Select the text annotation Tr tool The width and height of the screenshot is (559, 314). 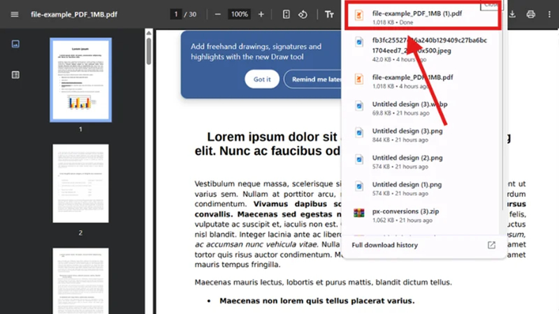pyautogui.click(x=329, y=15)
